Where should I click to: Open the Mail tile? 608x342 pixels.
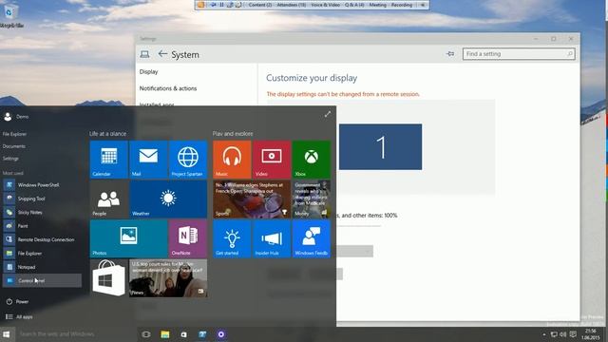click(x=148, y=160)
